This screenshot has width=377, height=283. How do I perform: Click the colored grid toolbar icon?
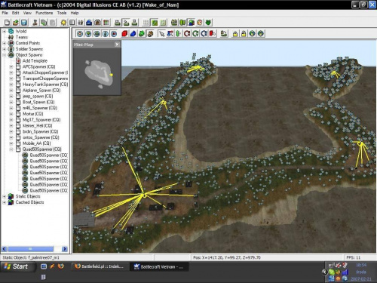(x=106, y=23)
